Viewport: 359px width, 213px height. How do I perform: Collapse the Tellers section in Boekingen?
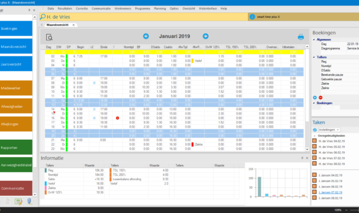tap(314, 57)
